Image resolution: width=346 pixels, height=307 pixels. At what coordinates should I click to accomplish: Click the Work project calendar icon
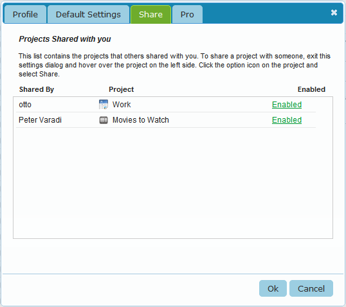tap(104, 105)
